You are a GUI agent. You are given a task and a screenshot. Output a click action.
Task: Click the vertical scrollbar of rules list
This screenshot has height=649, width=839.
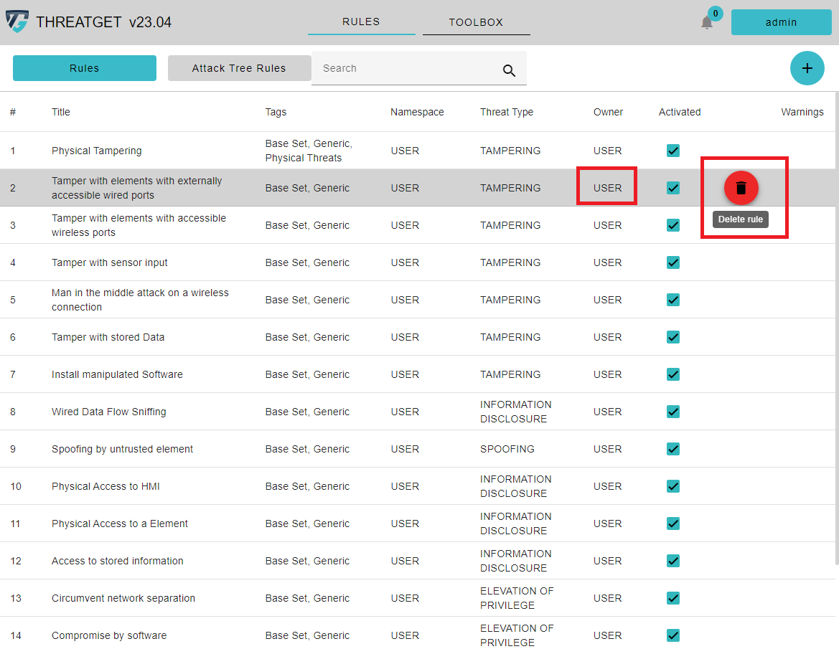pos(835,323)
